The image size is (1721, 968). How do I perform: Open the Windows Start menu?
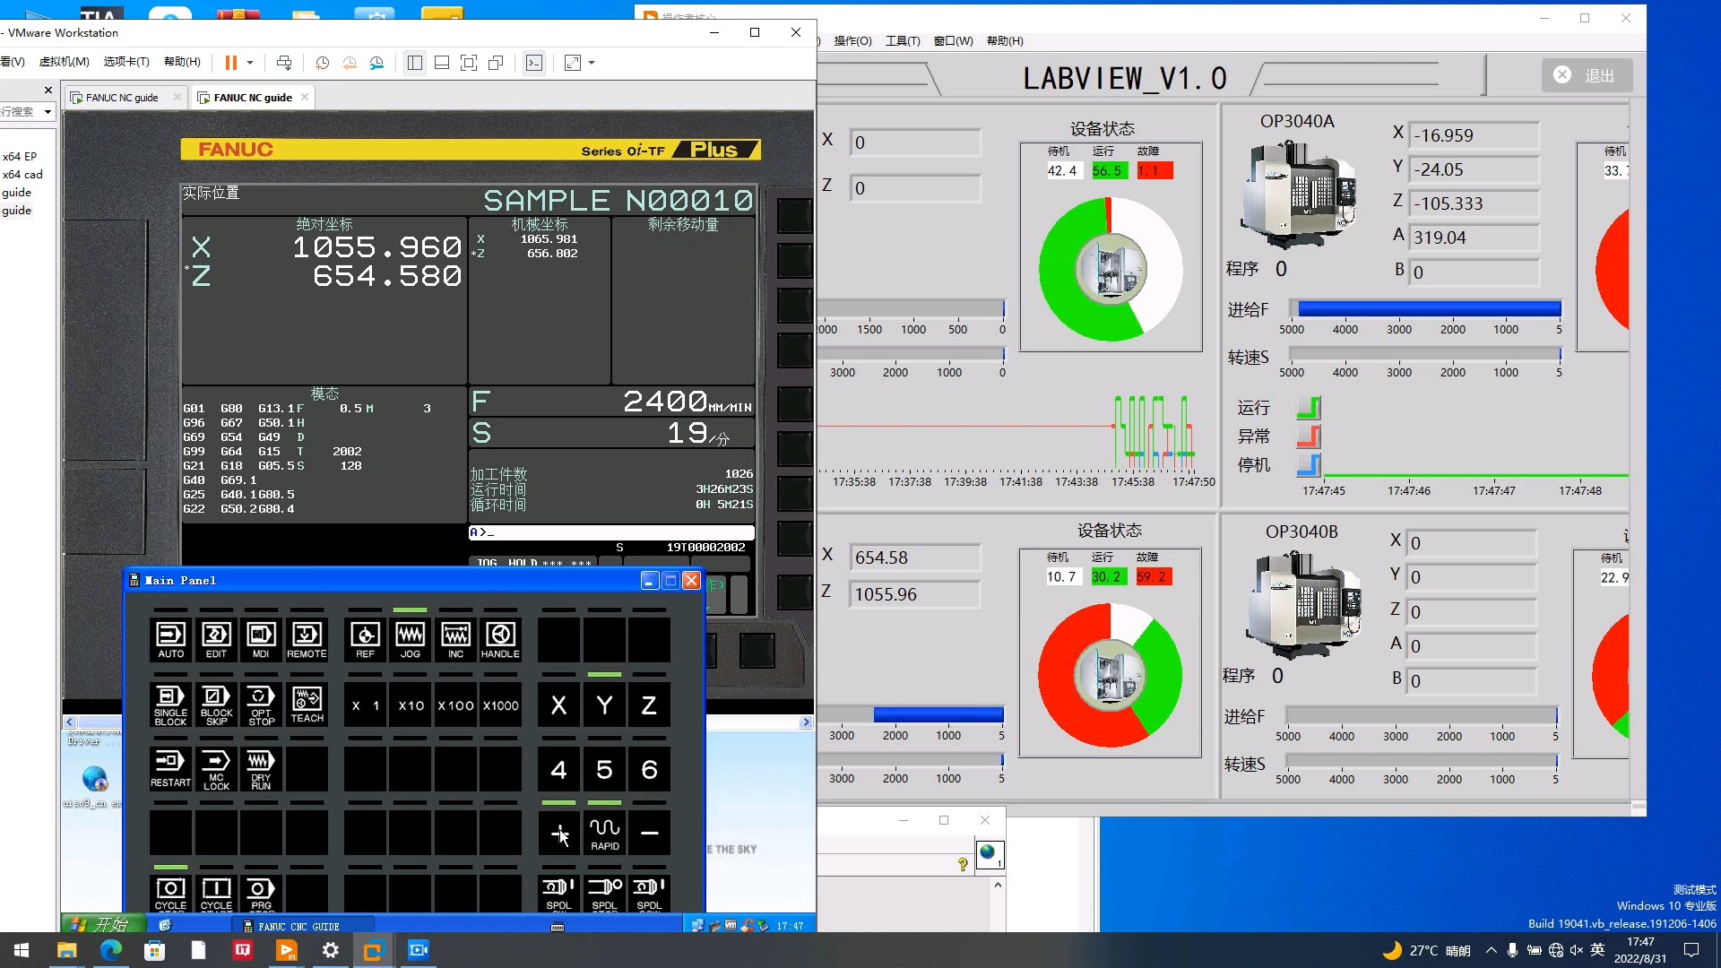22,950
